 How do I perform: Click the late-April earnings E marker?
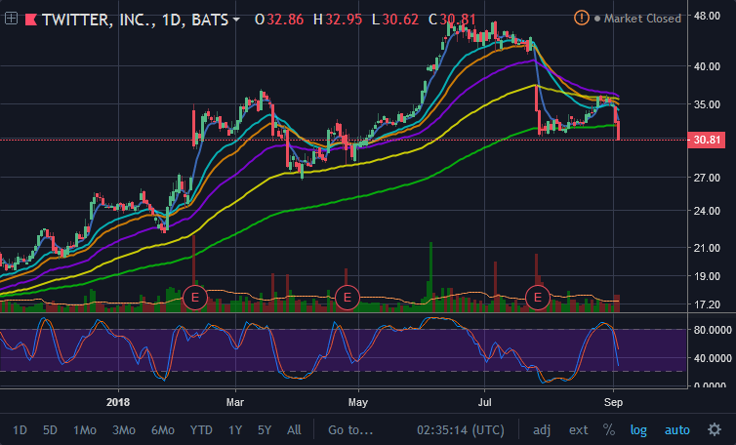pos(348,297)
